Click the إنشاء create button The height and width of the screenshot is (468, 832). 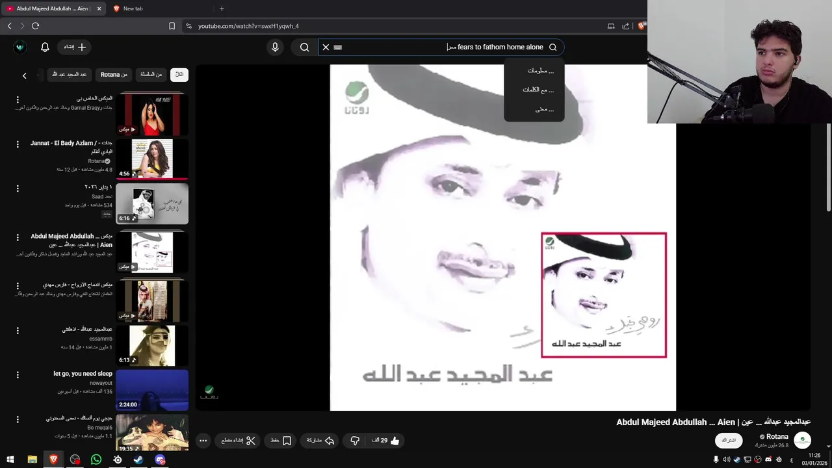[x=74, y=47]
